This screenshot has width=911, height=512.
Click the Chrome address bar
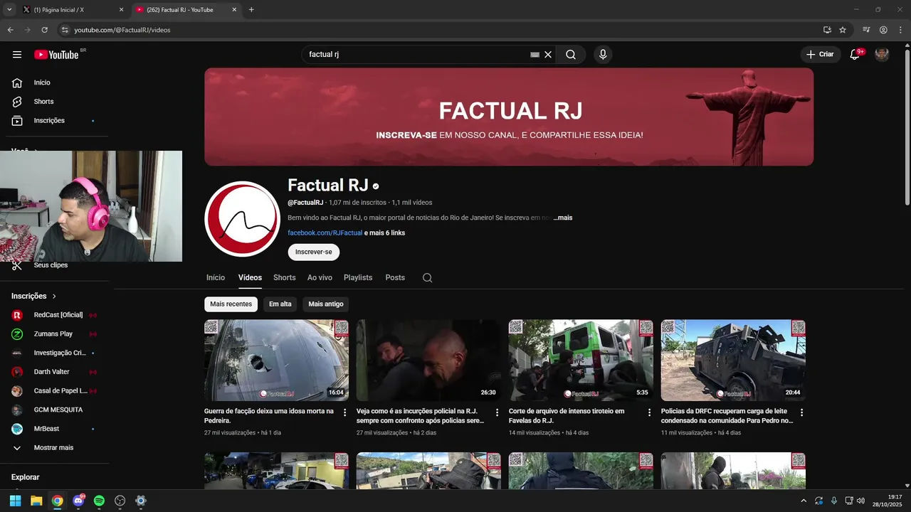coord(441,30)
